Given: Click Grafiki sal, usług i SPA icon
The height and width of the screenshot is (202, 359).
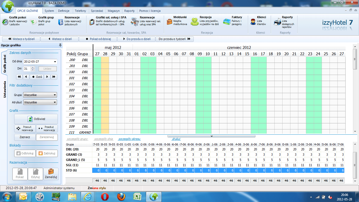Looking at the screenshot, I should click(x=92, y=22).
